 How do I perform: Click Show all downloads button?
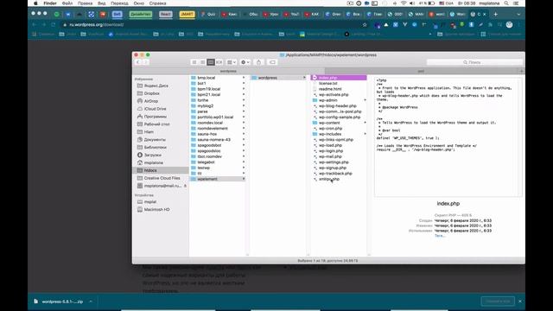tap(498, 301)
